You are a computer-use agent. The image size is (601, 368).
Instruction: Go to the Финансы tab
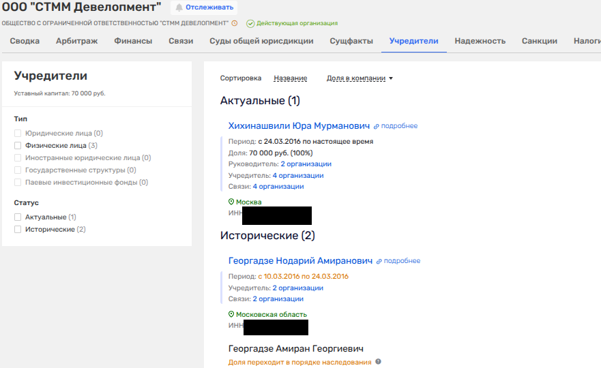point(133,41)
